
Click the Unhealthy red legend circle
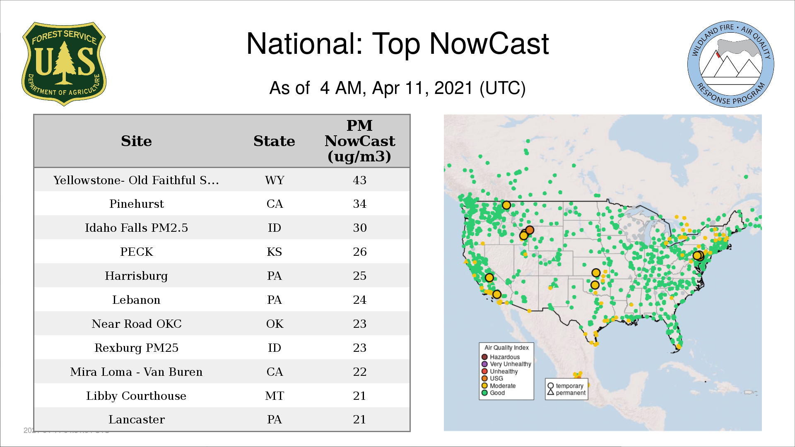click(x=484, y=371)
